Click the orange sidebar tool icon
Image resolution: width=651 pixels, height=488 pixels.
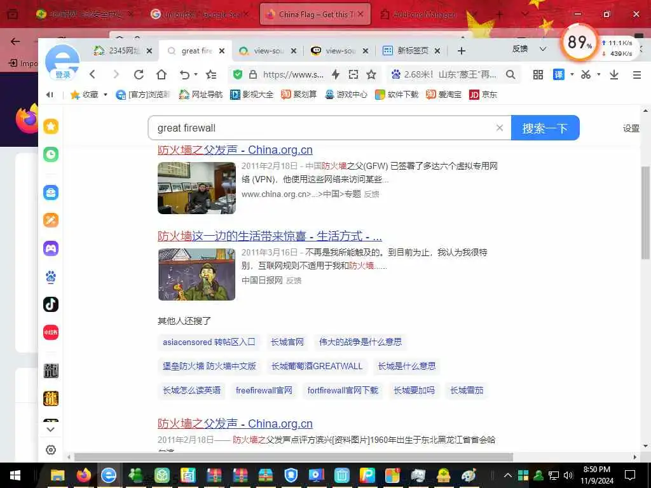(51, 220)
